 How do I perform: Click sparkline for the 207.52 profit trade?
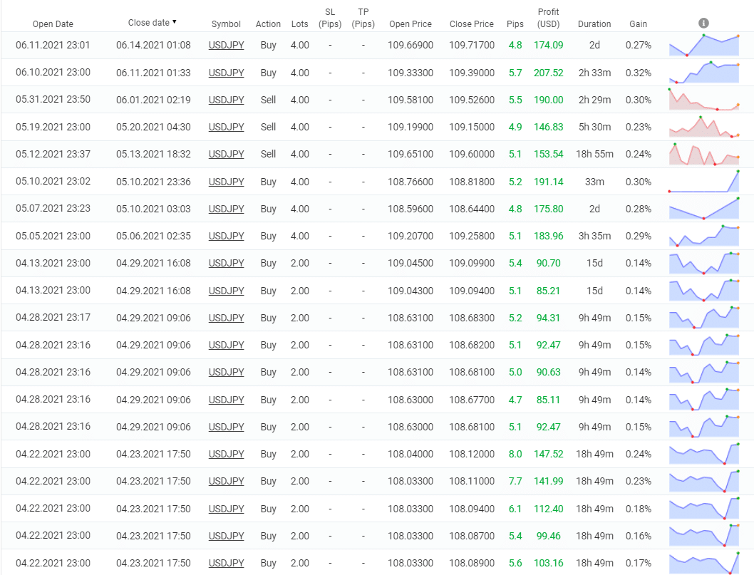(x=704, y=73)
